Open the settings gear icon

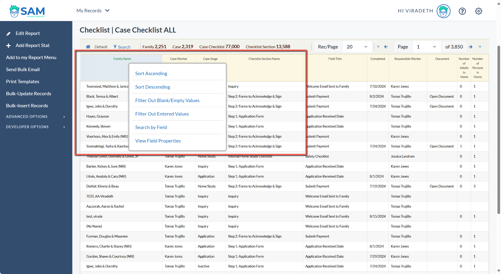478,11
